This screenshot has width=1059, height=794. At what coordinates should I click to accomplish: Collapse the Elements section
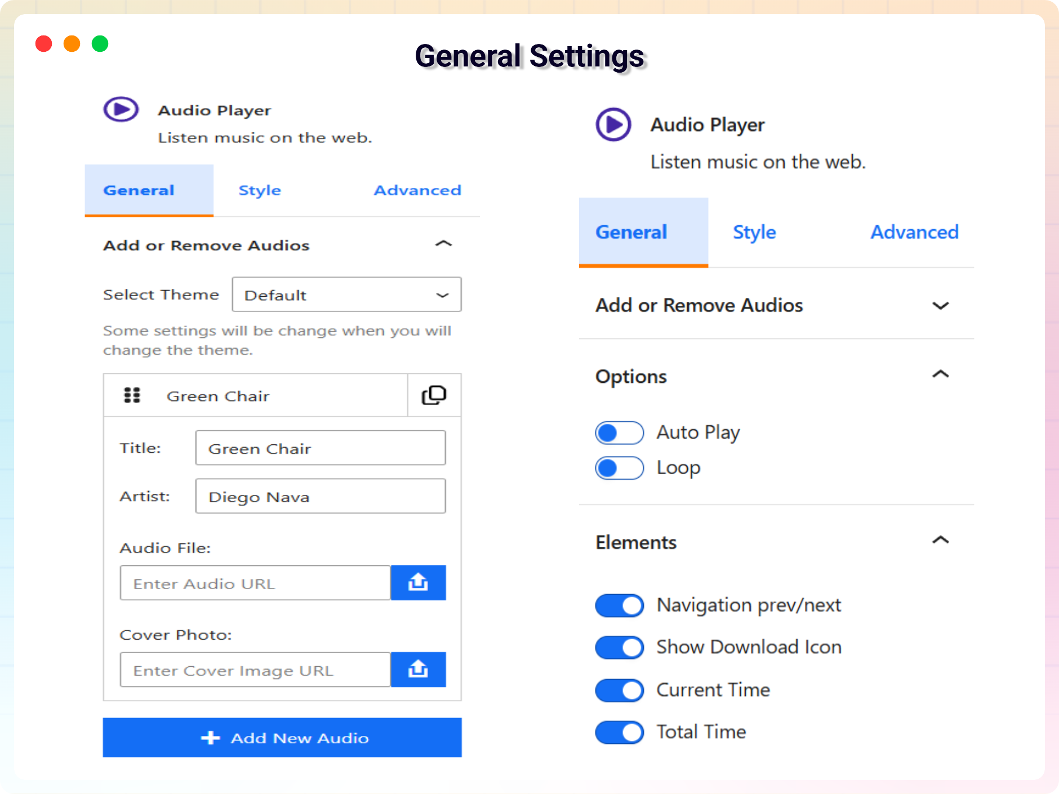[x=940, y=541]
